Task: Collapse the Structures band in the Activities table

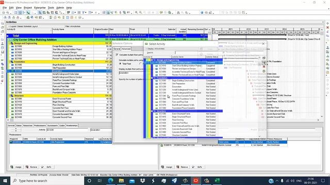Action: 9,96
